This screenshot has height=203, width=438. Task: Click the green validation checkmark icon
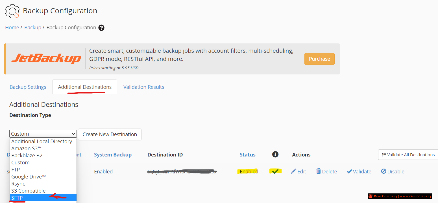pos(275,171)
